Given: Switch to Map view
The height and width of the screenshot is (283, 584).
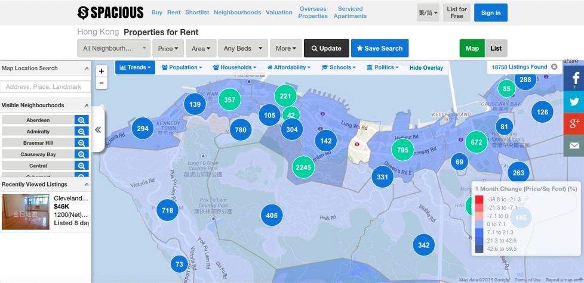Looking at the screenshot, I should 472,48.
